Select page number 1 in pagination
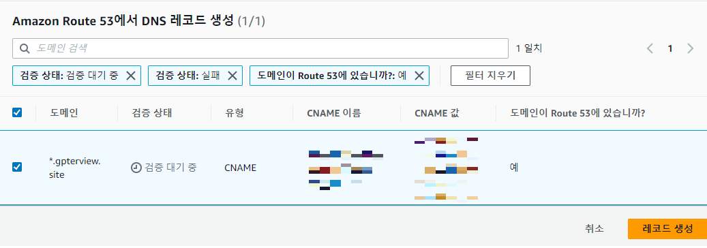707x248 pixels. [x=670, y=48]
